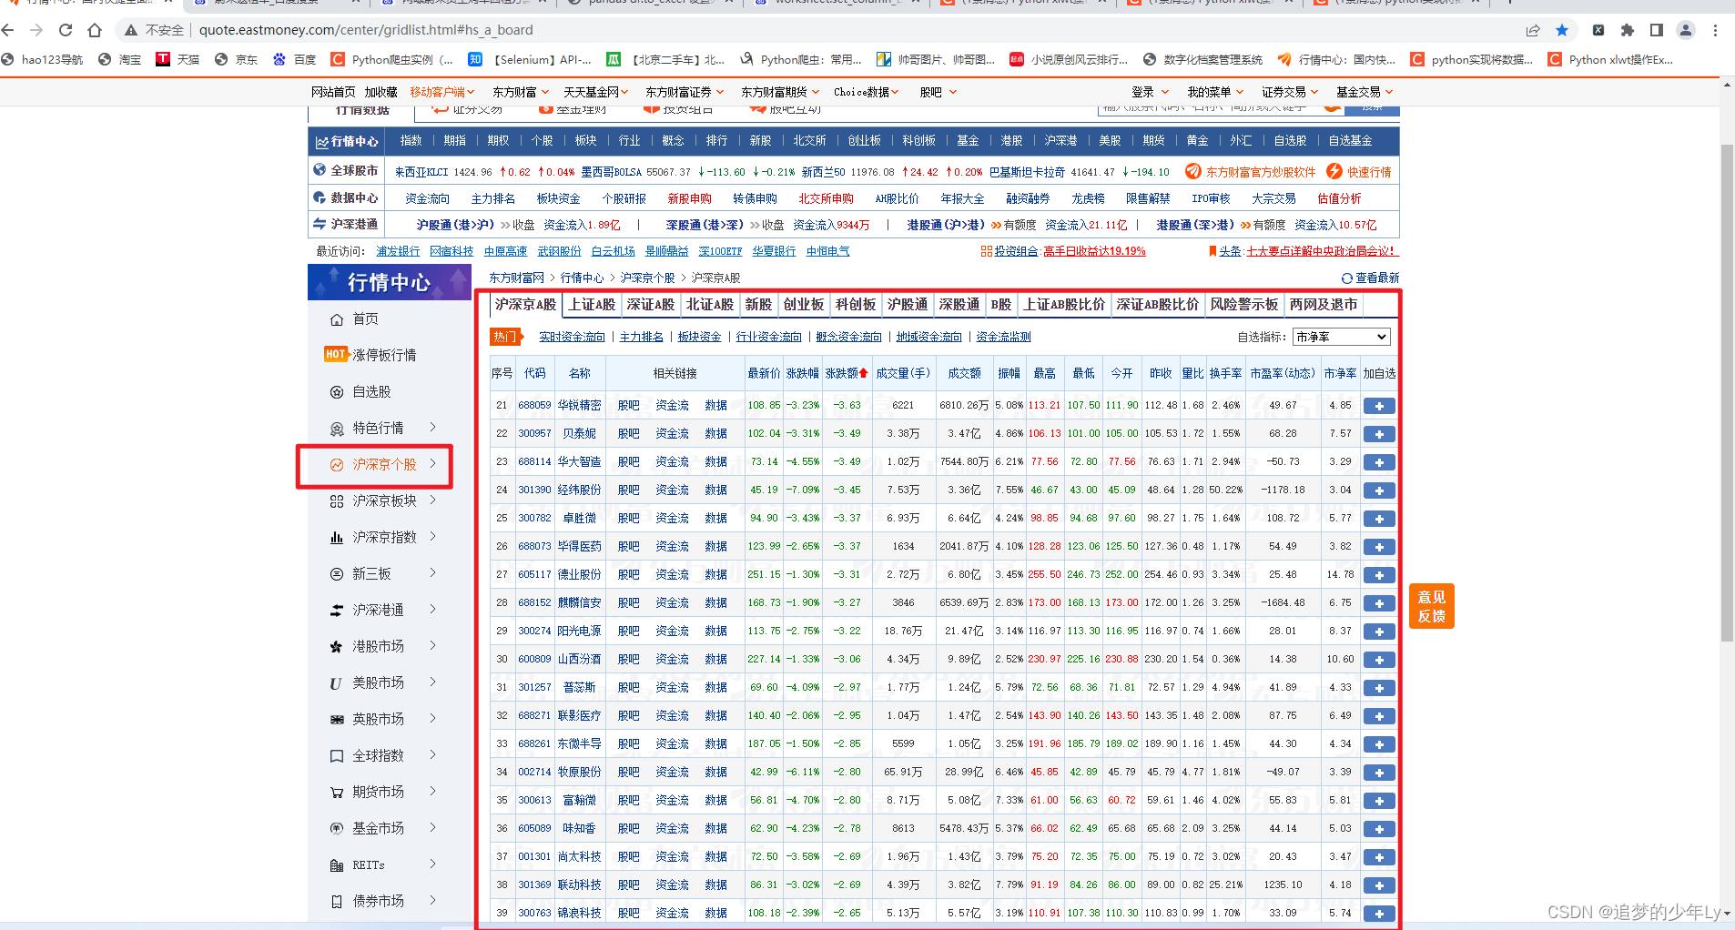The width and height of the screenshot is (1735, 930).
Task: Open 浦发银行 recent visit link
Action: (x=398, y=251)
